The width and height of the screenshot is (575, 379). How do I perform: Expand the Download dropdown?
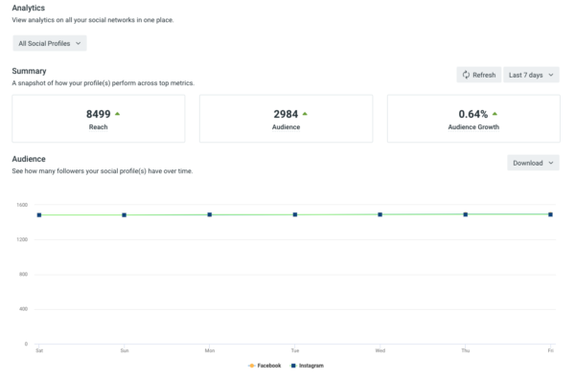(533, 163)
